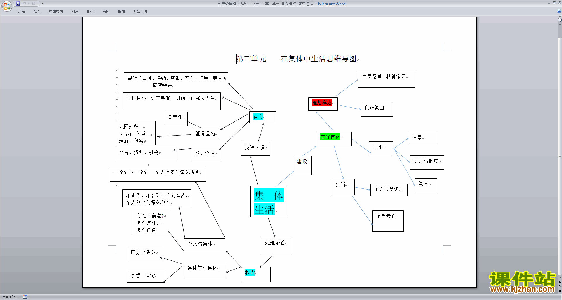
Task: Open the 开发工具 tab
Action: click(140, 11)
